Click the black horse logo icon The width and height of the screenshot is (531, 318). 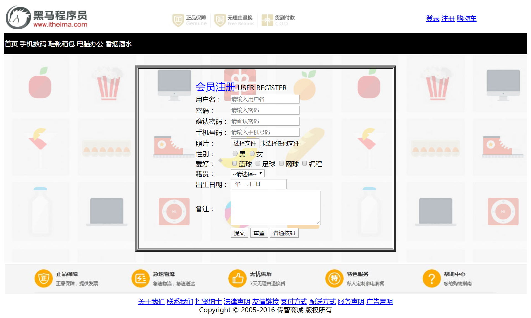[18, 18]
